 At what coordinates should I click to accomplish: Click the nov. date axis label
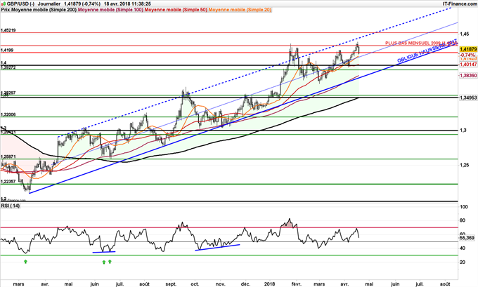(221, 284)
